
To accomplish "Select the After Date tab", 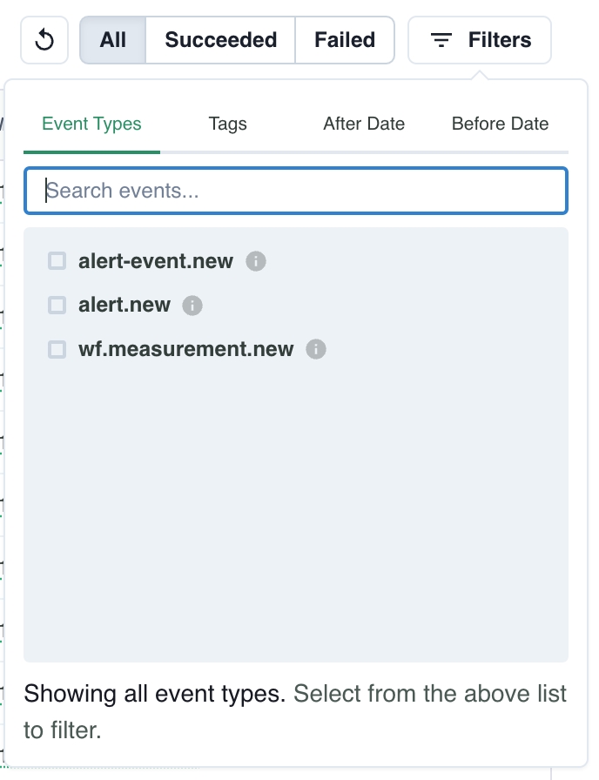I will [364, 124].
